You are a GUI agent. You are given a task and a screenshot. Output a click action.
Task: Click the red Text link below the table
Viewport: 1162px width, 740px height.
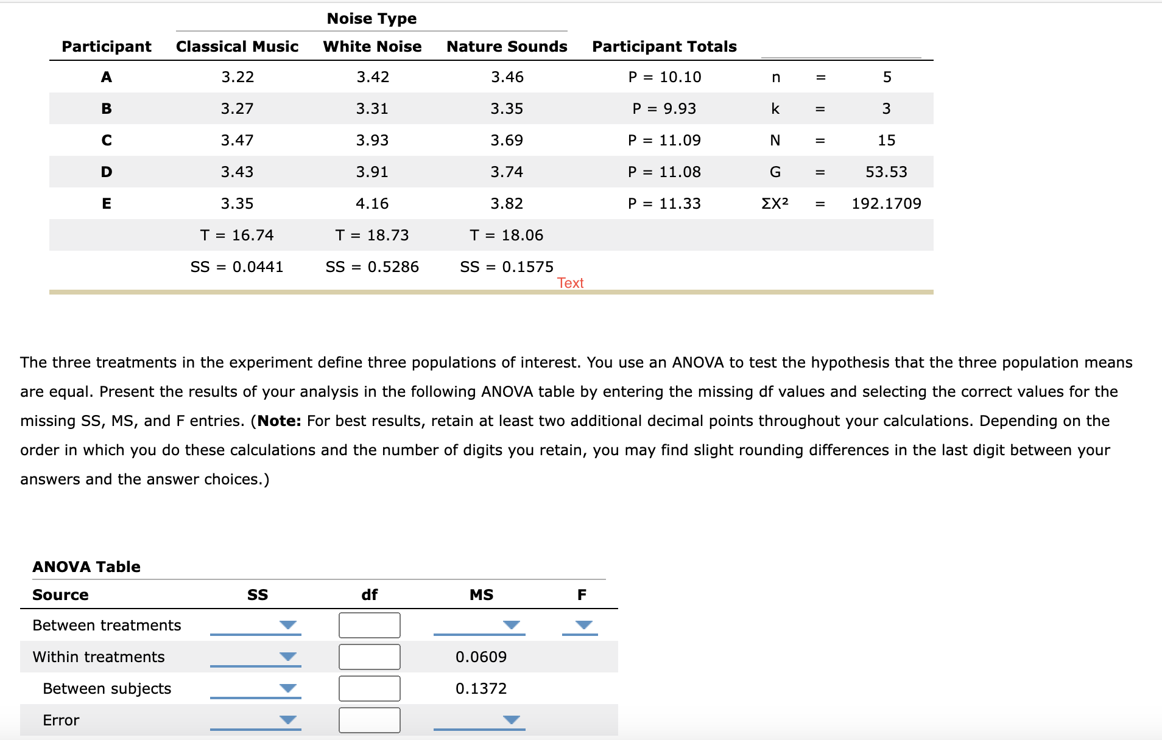coord(570,282)
